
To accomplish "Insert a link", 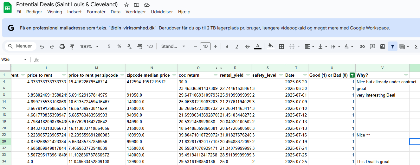I will pos(362,47).
